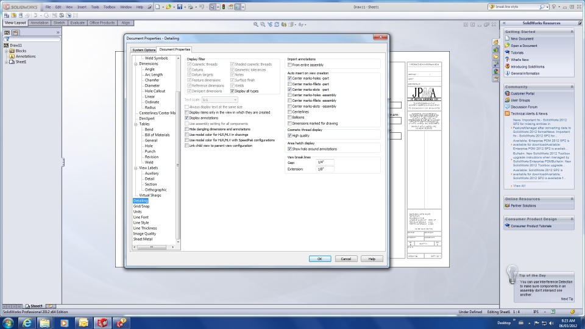
Task: Enable Link child view to parent configuration
Action: coord(186,146)
